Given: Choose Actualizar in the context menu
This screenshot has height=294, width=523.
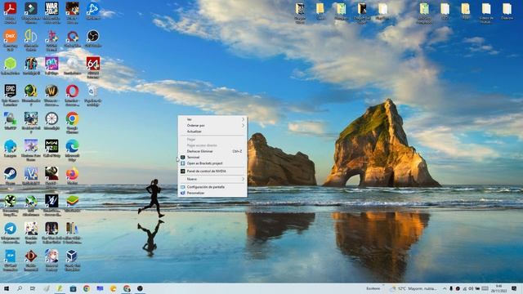Looking at the screenshot, I should coord(212,131).
